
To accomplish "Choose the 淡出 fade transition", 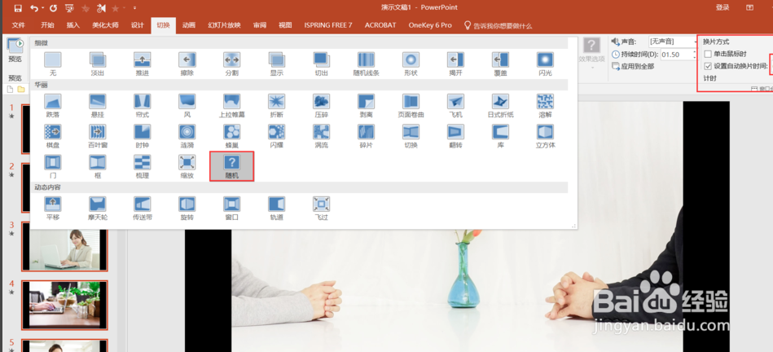I will click(98, 64).
